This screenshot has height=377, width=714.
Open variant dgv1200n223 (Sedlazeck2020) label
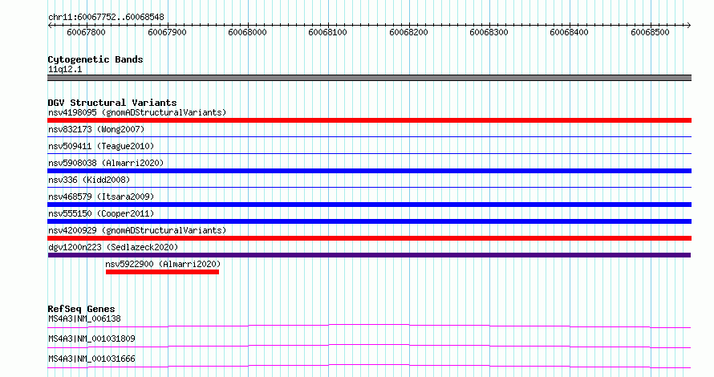click(x=113, y=247)
